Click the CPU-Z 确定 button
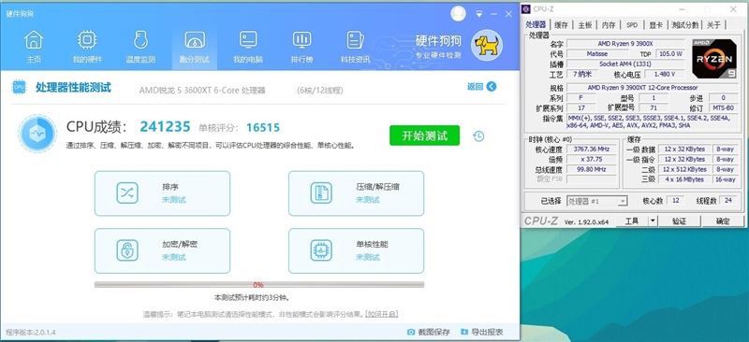 click(723, 221)
